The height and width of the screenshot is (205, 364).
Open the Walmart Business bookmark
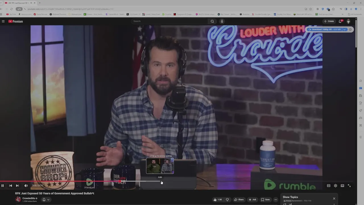coord(58,14)
